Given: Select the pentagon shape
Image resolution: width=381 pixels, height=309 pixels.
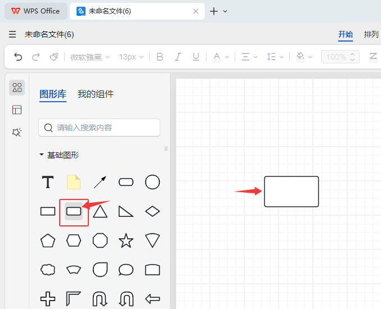Looking at the screenshot, I should point(48,240).
